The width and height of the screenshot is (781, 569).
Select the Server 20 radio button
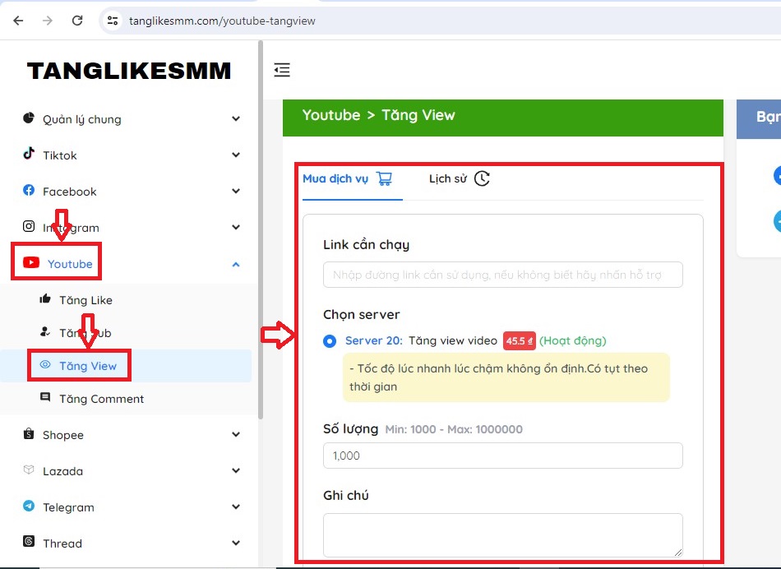329,341
